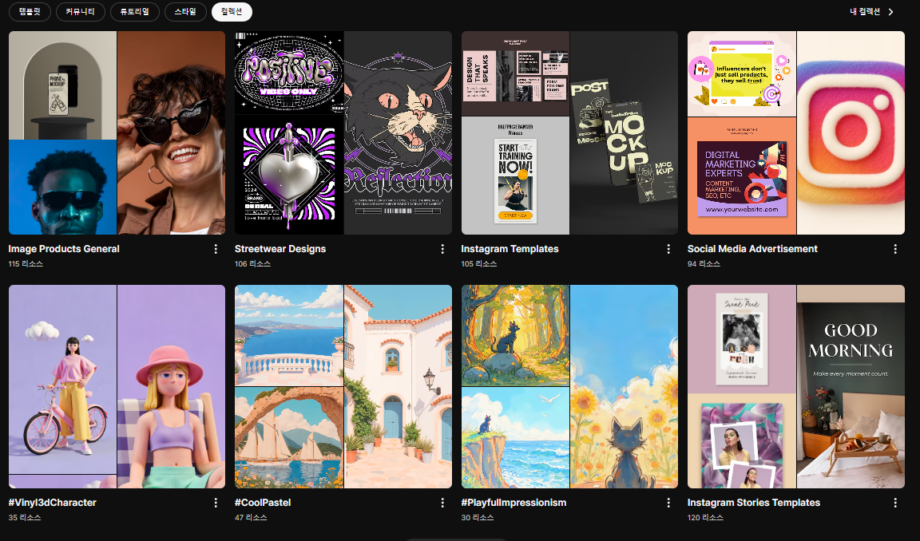Open options menu for Social Media Advertisement

click(895, 249)
